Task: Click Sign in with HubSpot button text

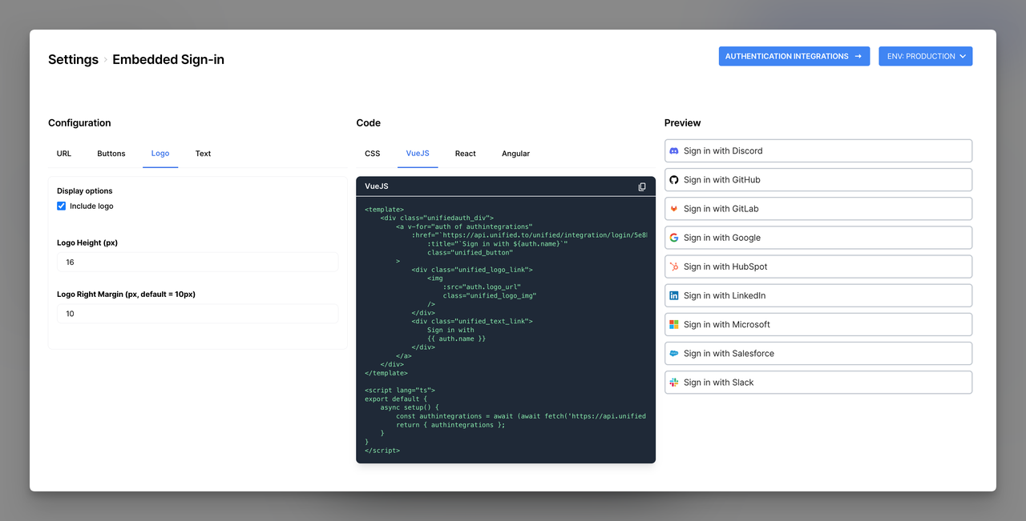Action: [725, 267]
